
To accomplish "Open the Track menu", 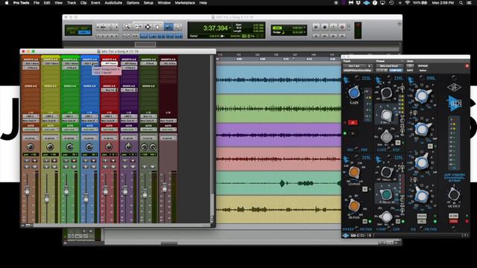I will point(72,3).
